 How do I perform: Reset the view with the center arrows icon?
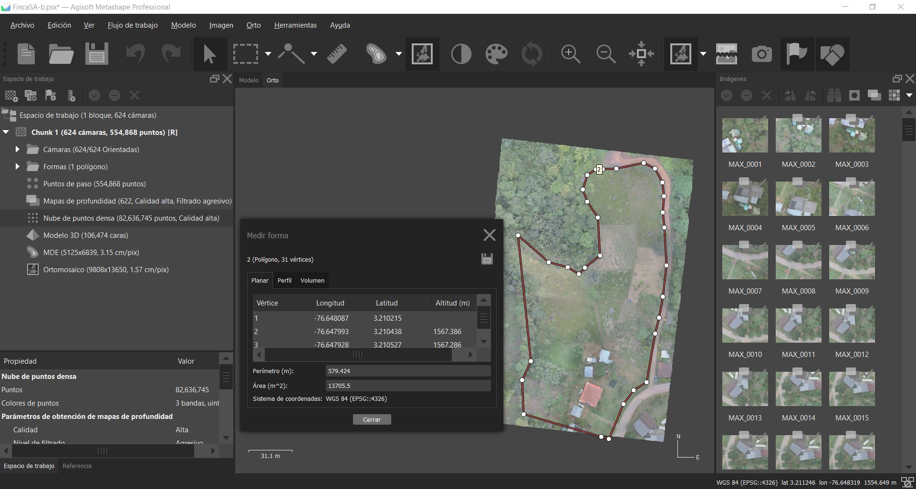(642, 54)
